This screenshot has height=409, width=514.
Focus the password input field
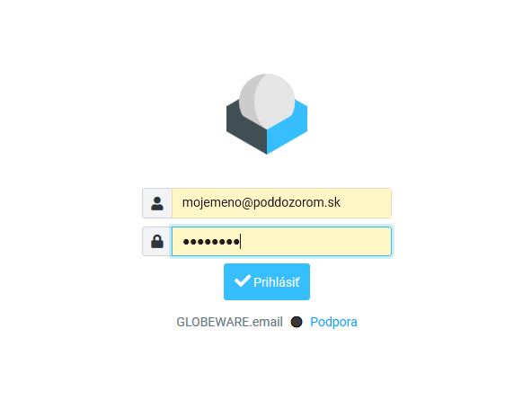pos(281,242)
